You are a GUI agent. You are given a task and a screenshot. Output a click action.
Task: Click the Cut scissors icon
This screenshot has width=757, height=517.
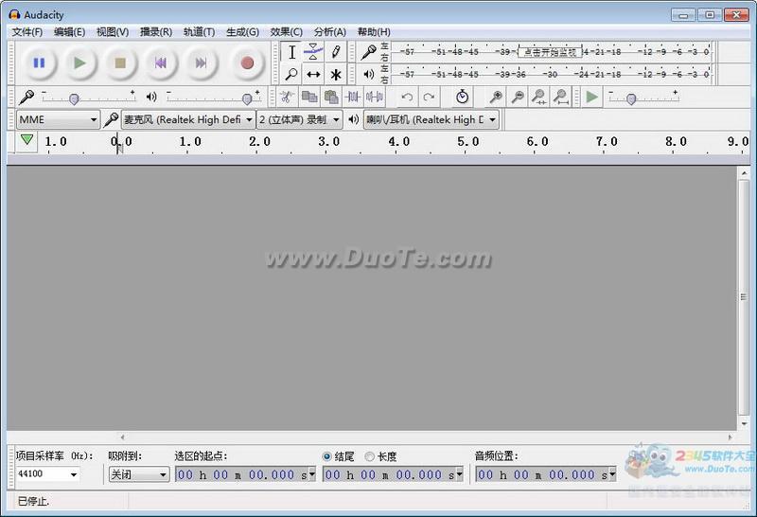coord(287,98)
